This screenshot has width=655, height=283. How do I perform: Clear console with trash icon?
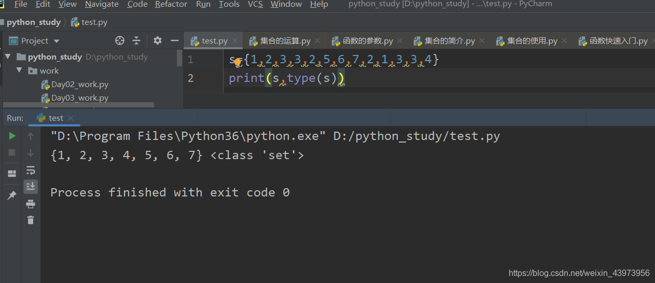31,220
